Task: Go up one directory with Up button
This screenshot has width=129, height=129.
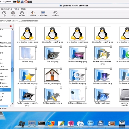Action: [4, 14]
